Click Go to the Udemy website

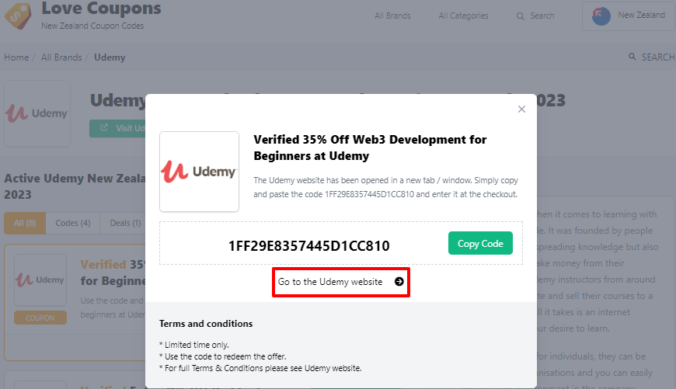point(340,282)
